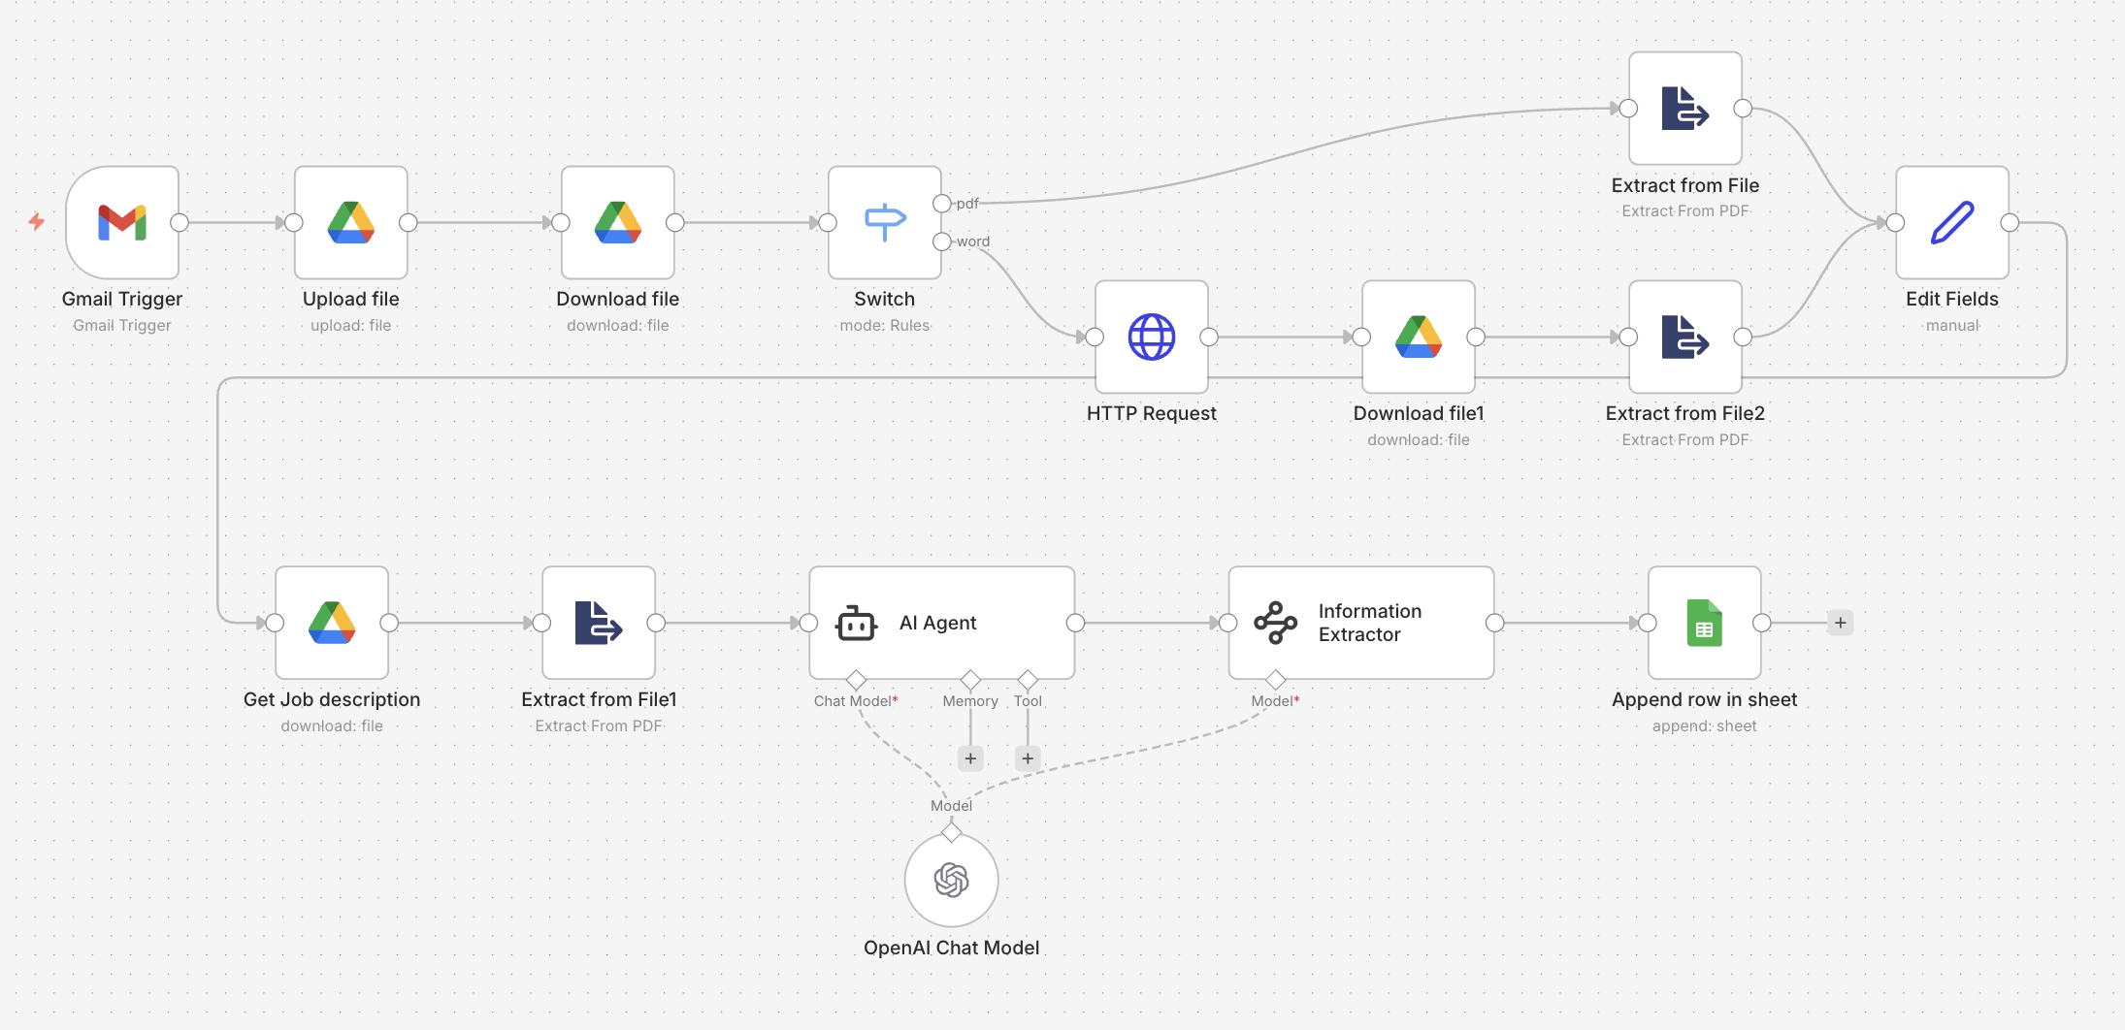
Task: Select the Download file1 Google Drive node
Action: [x=1419, y=338]
